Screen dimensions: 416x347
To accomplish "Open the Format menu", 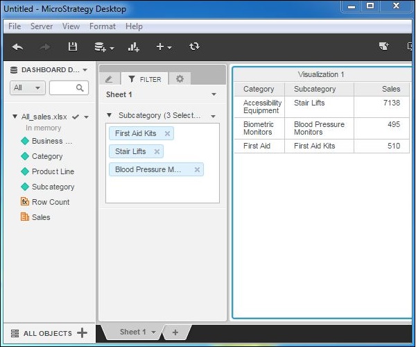I will click(103, 26).
